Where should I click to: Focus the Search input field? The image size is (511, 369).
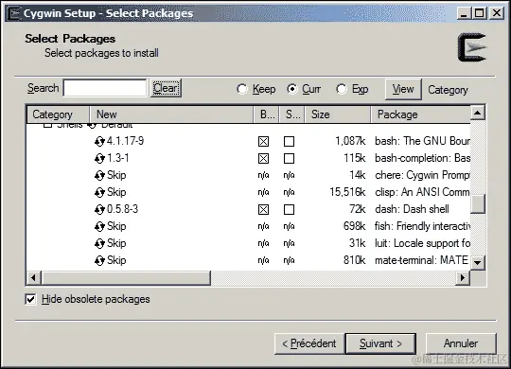(x=105, y=88)
